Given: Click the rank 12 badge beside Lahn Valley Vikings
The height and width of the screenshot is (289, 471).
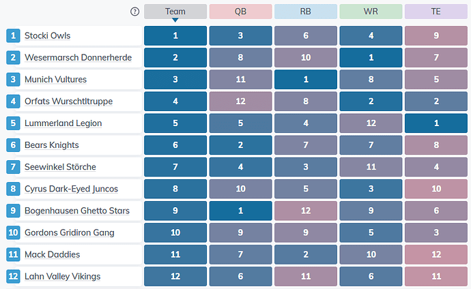Looking at the screenshot, I should (x=13, y=277).
